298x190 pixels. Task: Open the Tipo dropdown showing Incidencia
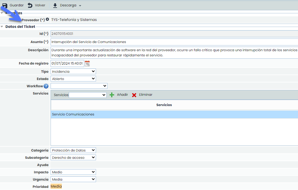73,72
